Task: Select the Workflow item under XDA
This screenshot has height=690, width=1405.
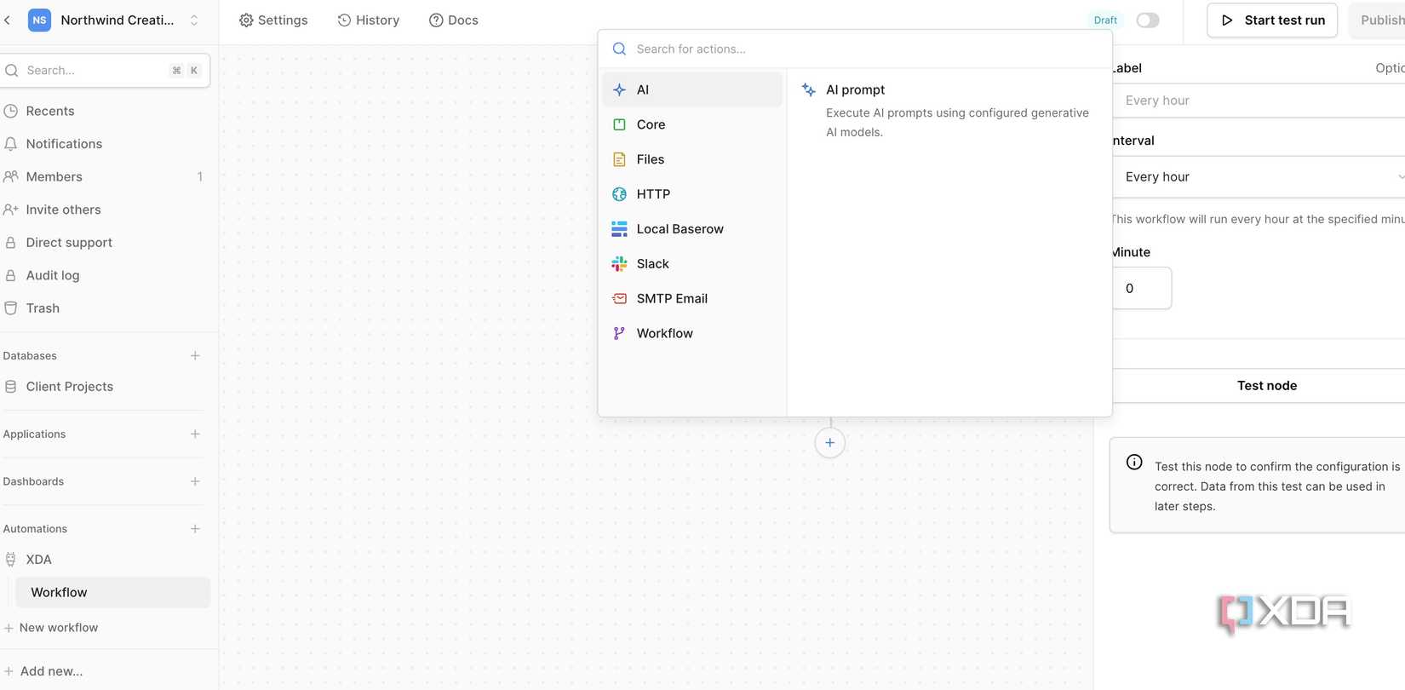Action: (x=113, y=592)
